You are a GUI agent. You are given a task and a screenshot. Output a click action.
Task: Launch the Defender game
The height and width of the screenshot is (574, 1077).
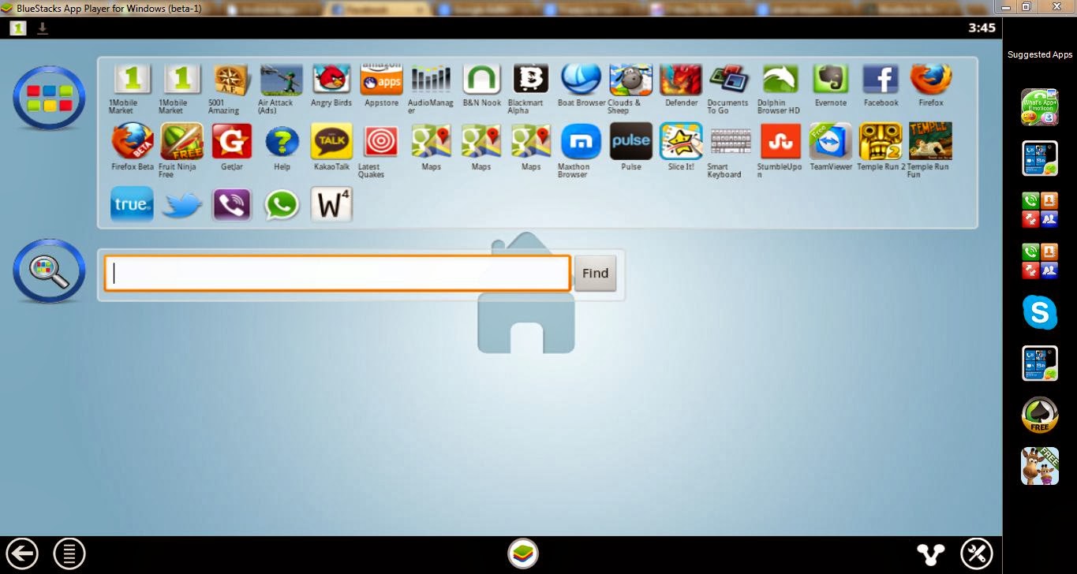pos(681,80)
